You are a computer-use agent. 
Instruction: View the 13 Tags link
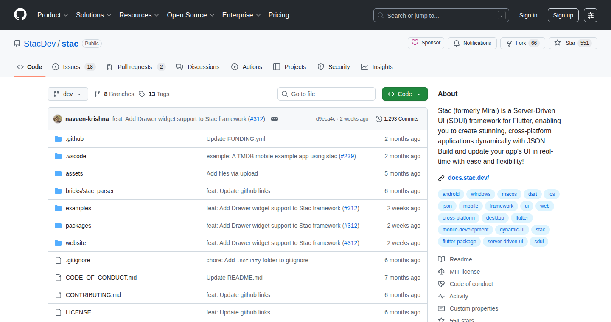pos(154,94)
